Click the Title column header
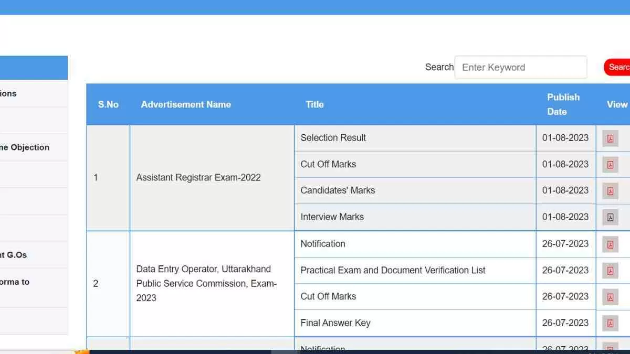This screenshot has width=630, height=354. [x=314, y=104]
